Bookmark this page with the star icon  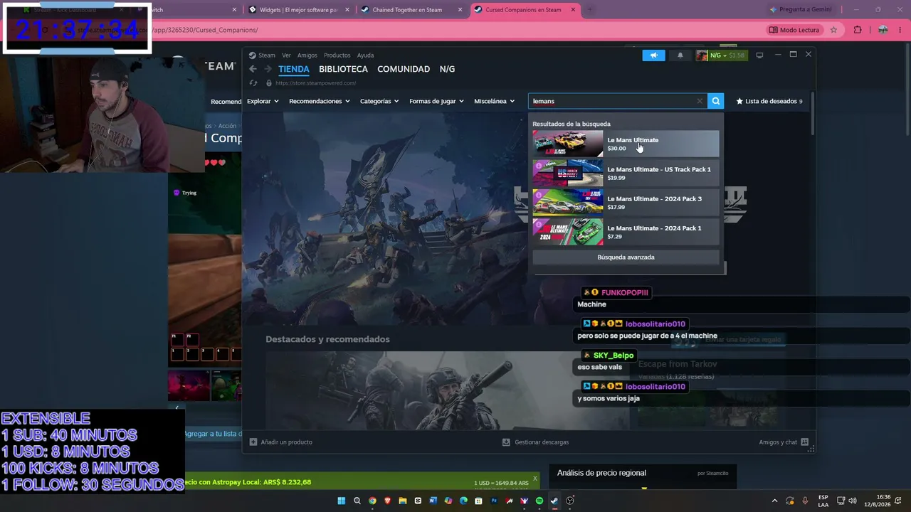[x=834, y=30]
